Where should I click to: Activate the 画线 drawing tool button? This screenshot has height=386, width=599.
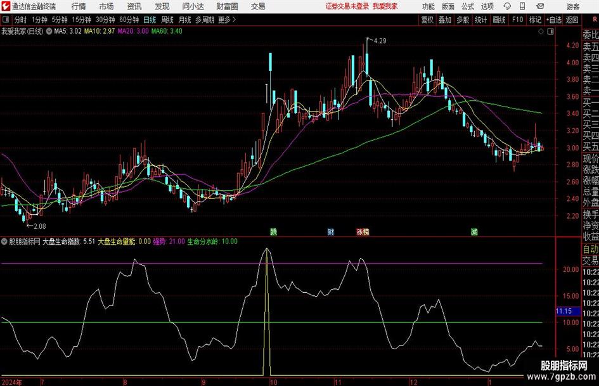coord(499,20)
